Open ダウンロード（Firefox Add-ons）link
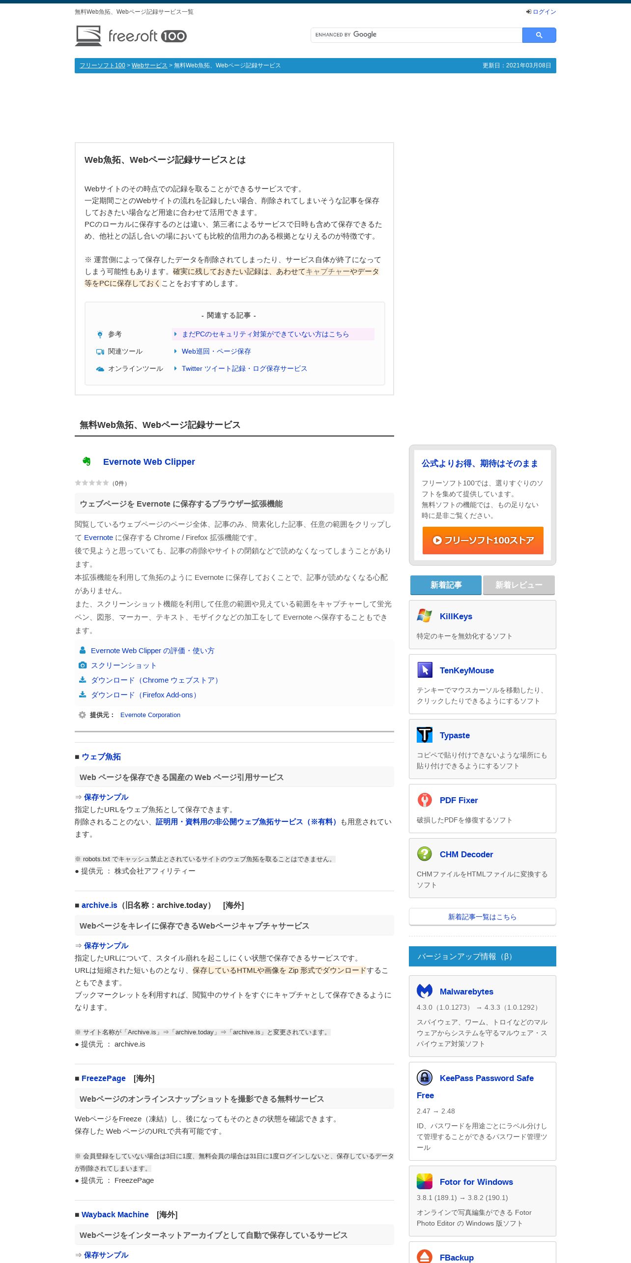631x1263 pixels. point(145,695)
